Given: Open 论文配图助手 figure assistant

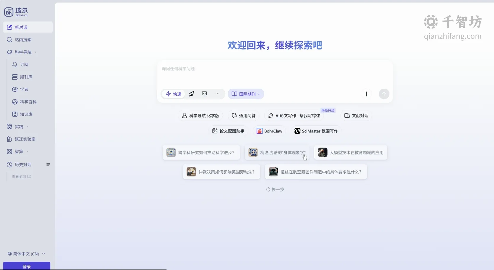Looking at the screenshot, I should pos(228,131).
